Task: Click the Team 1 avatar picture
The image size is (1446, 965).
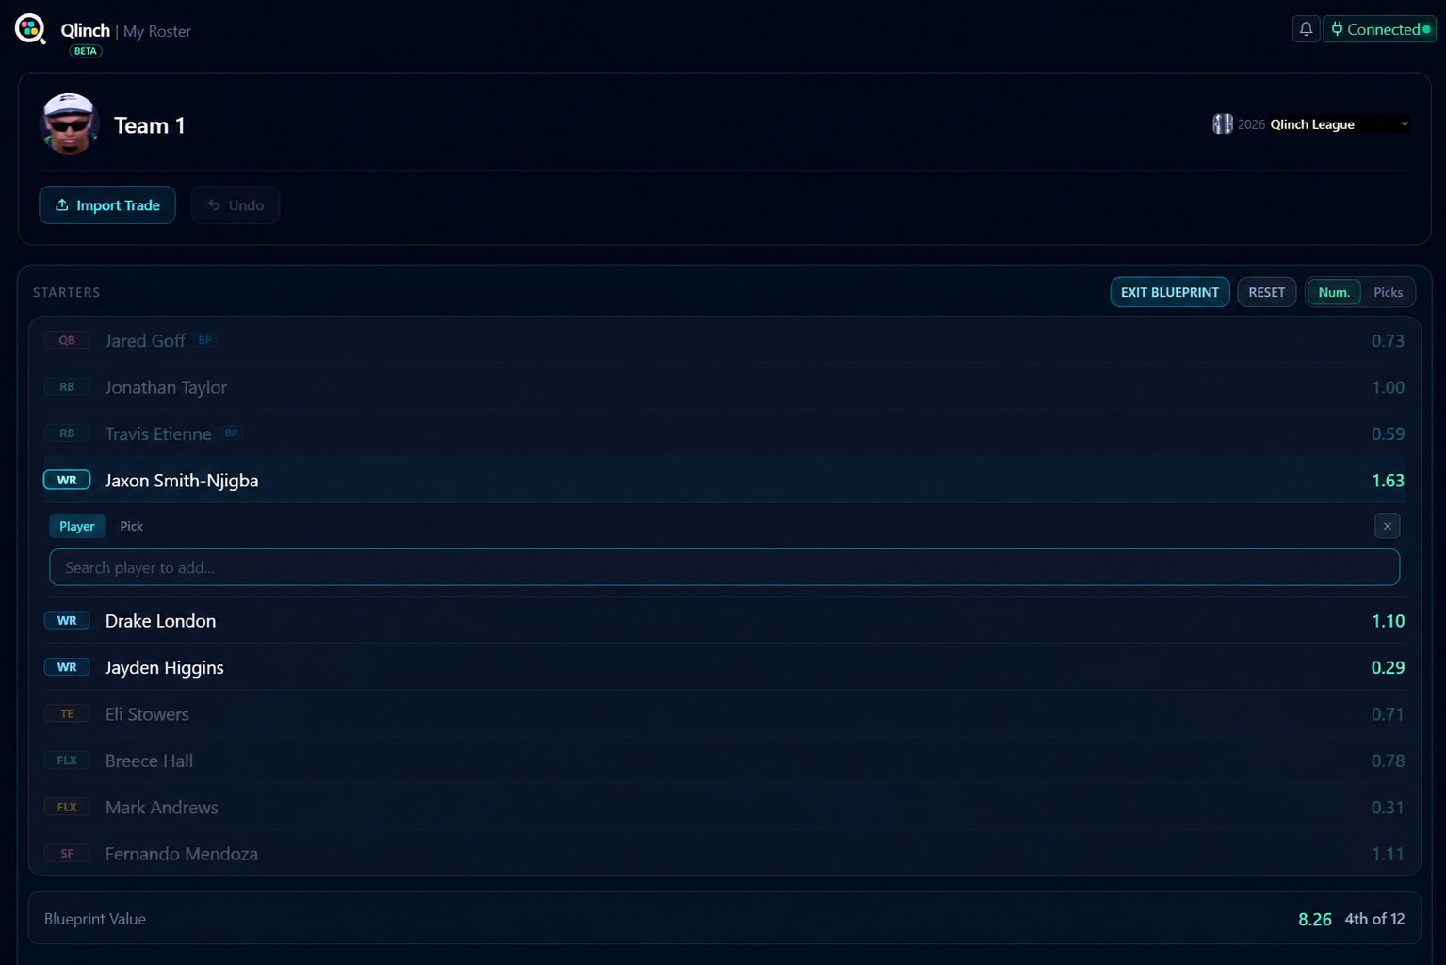Action: pyautogui.click(x=70, y=123)
